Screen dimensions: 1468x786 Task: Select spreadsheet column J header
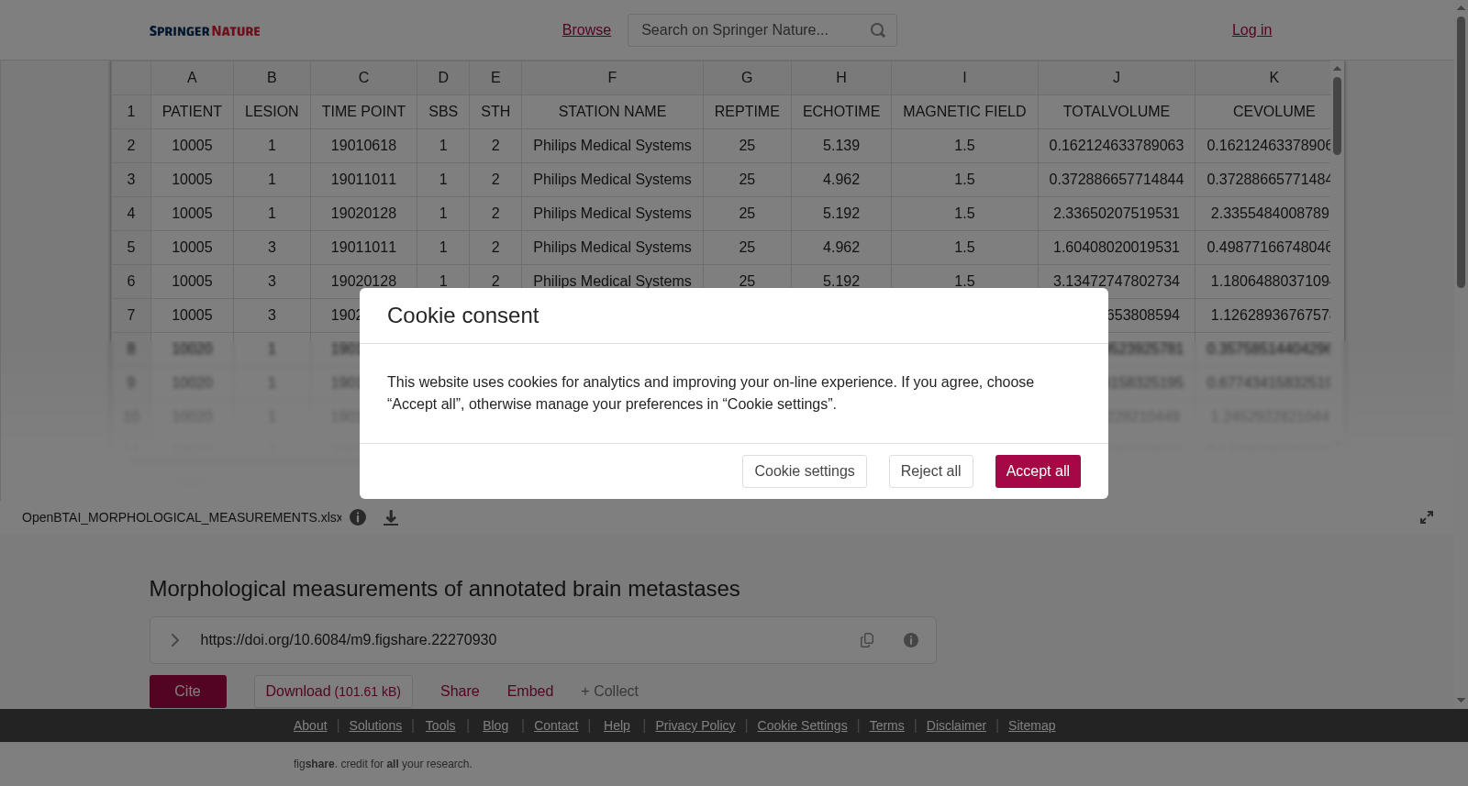[x=1117, y=78]
